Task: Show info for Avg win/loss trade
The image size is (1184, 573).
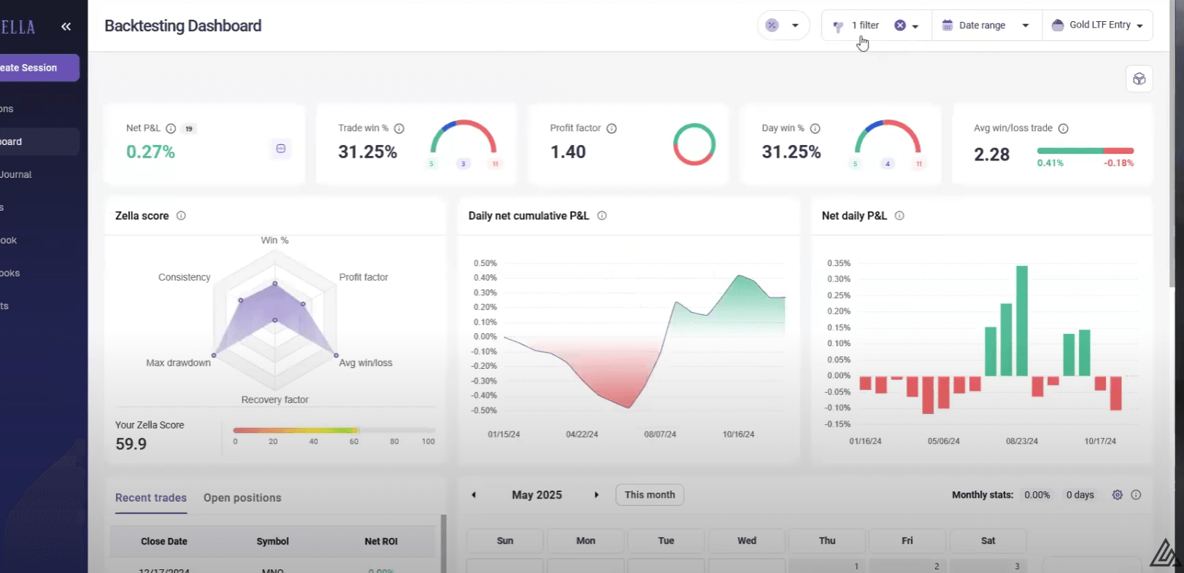Action: pyautogui.click(x=1064, y=128)
